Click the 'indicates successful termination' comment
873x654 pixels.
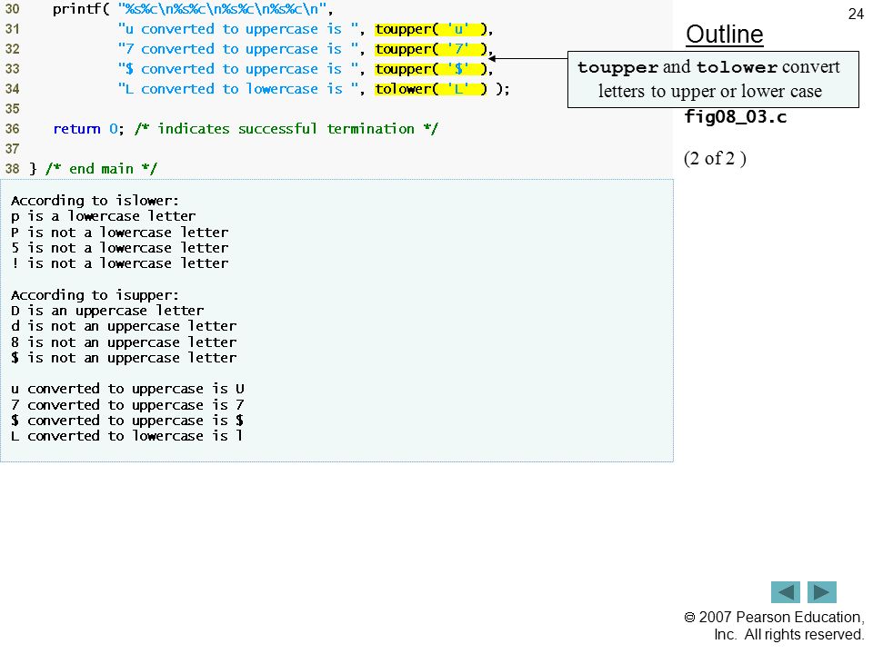[286, 129]
